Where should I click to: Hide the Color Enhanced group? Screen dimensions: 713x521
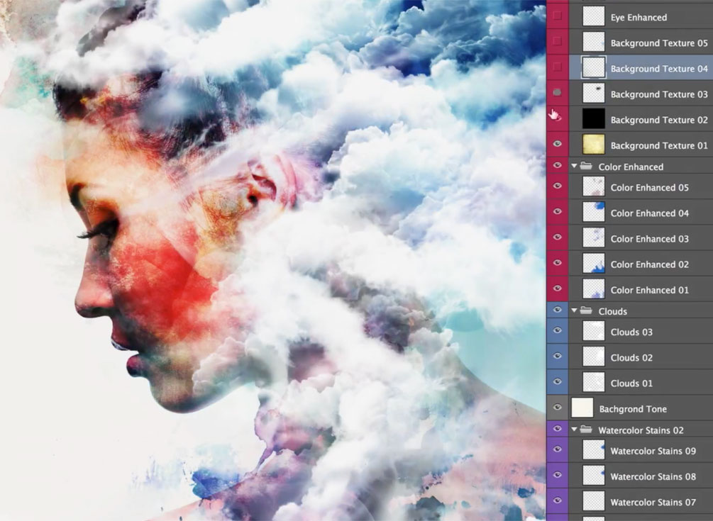point(557,165)
